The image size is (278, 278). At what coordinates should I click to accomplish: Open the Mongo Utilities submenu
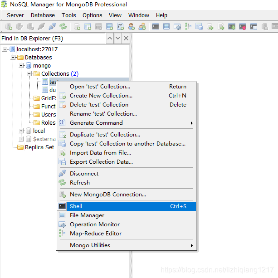point(127,245)
